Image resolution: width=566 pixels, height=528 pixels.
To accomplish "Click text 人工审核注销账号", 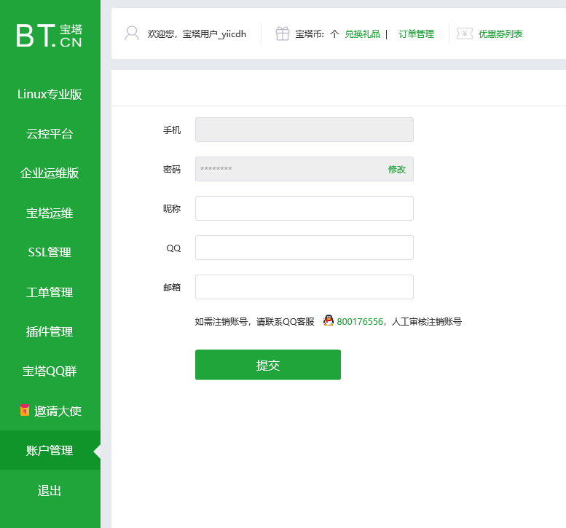I will (427, 322).
